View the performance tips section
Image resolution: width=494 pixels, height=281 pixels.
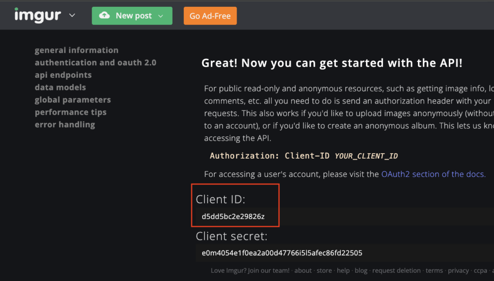coord(71,112)
